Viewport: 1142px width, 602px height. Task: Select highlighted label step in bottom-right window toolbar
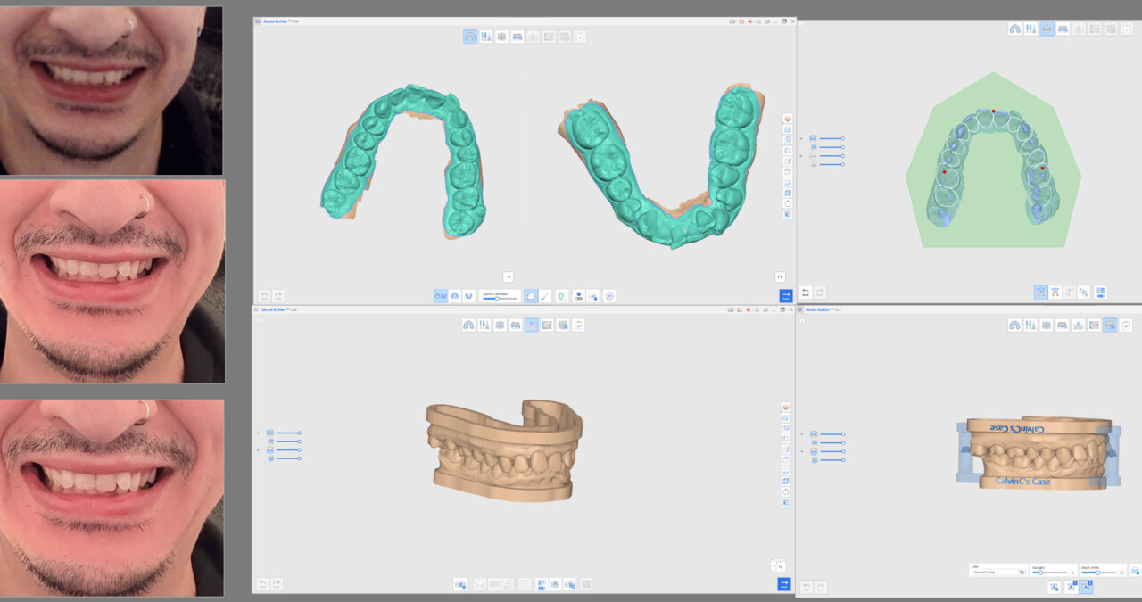tap(1109, 326)
